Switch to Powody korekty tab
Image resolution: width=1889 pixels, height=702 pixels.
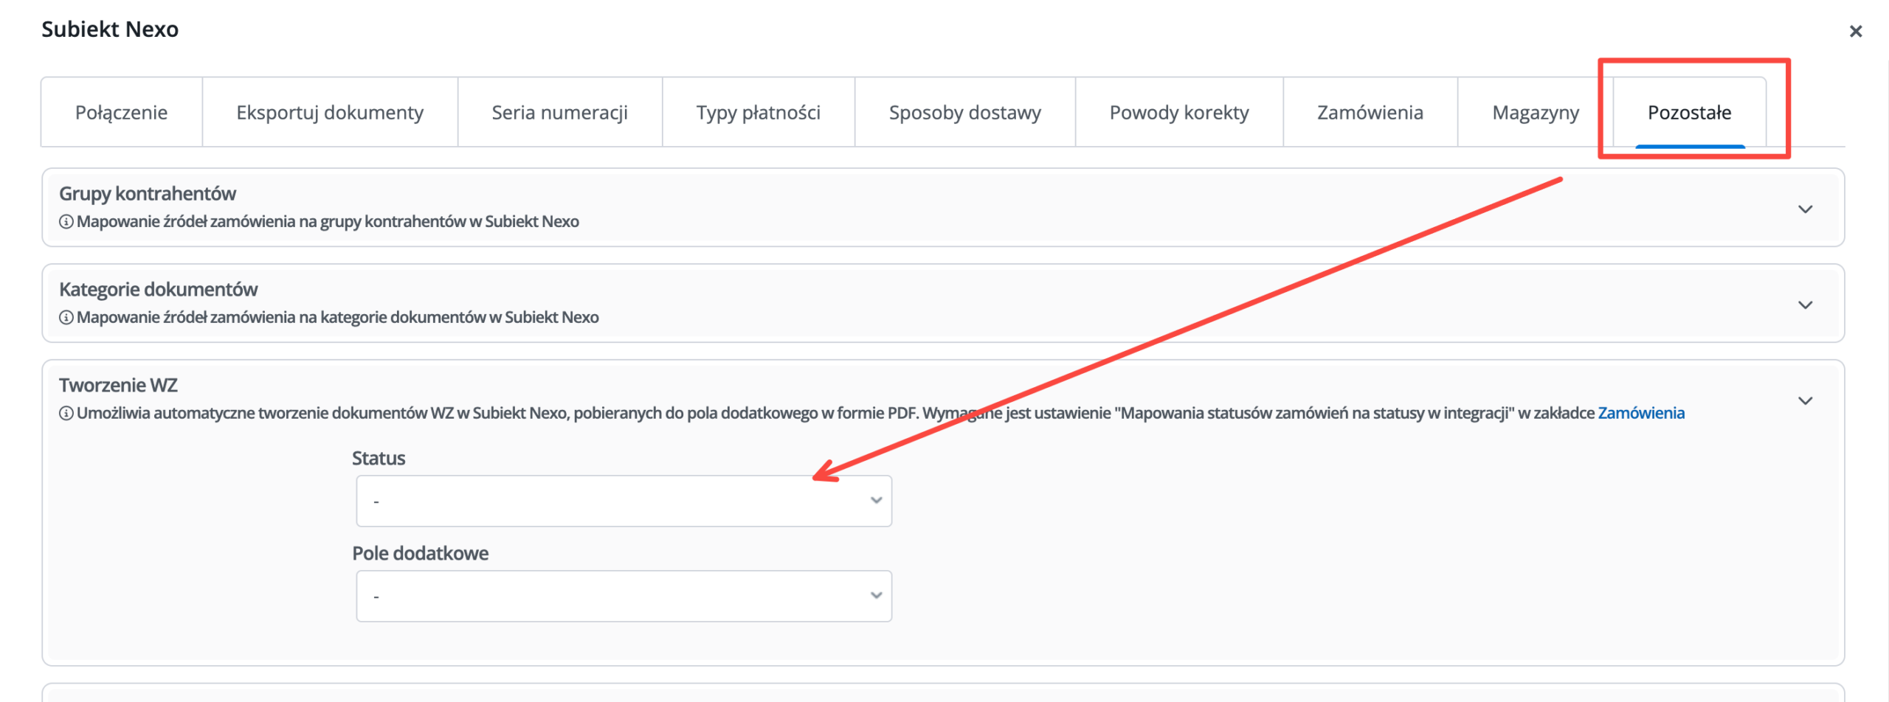pos(1179,113)
